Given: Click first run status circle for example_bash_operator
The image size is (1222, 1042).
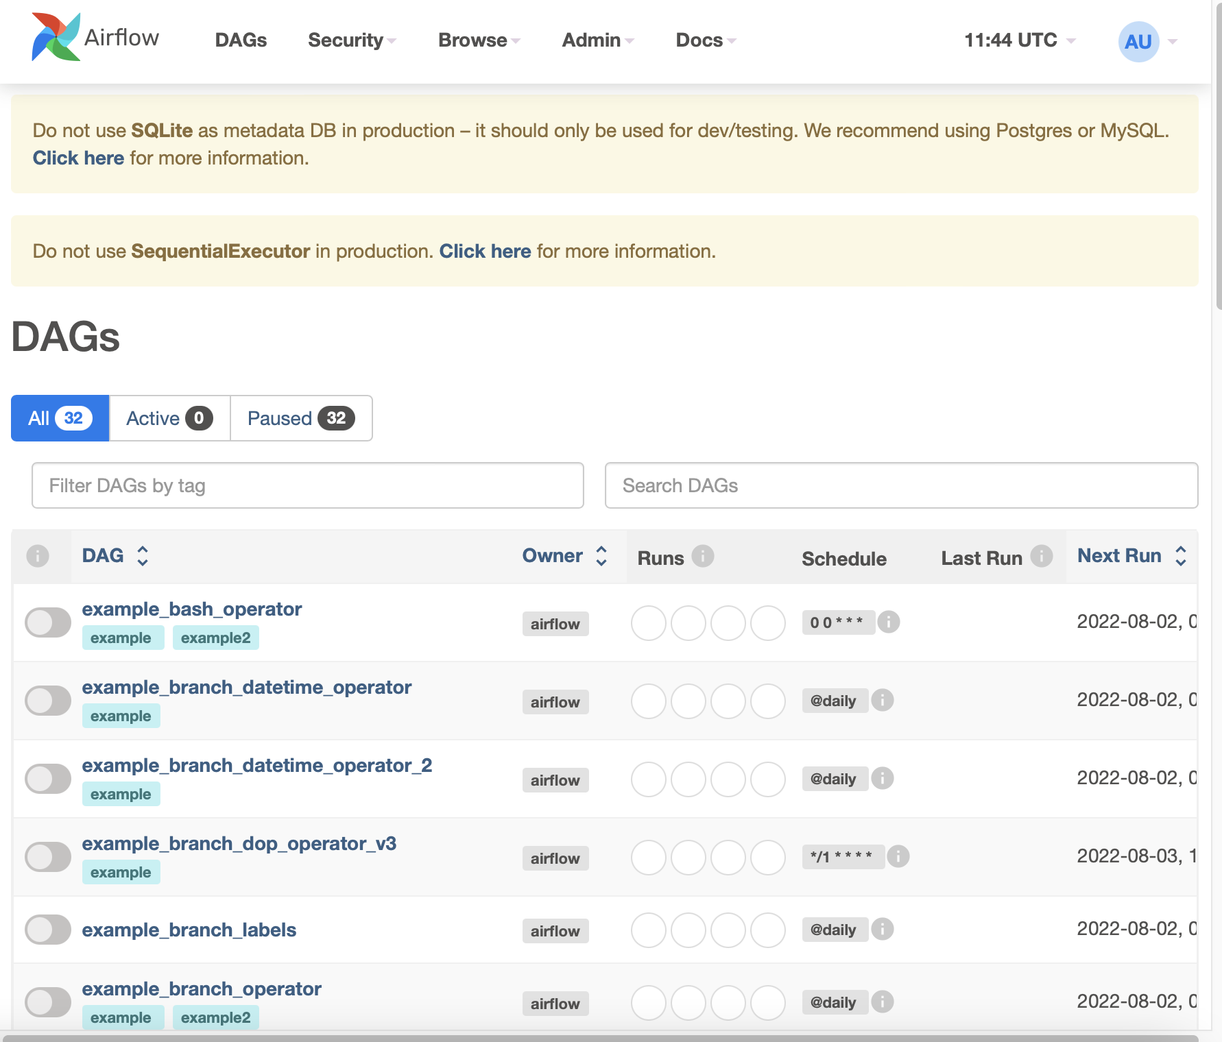Looking at the screenshot, I should [x=649, y=623].
